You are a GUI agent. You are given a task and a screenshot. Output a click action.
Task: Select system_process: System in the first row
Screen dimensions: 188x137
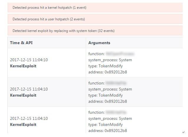pos(110,60)
